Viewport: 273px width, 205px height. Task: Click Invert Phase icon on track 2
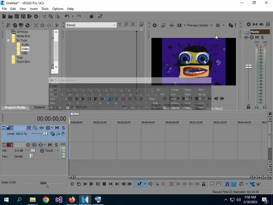[x=34, y=145]
